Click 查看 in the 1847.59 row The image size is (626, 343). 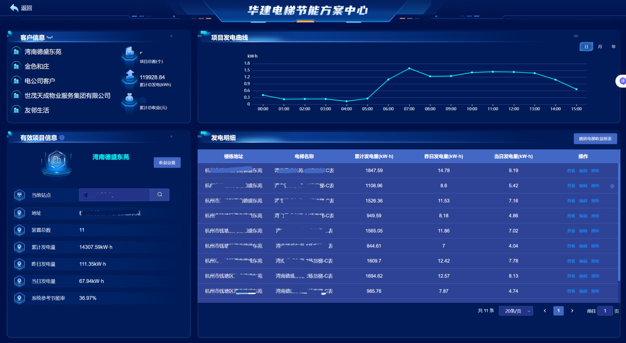point(571,171)
